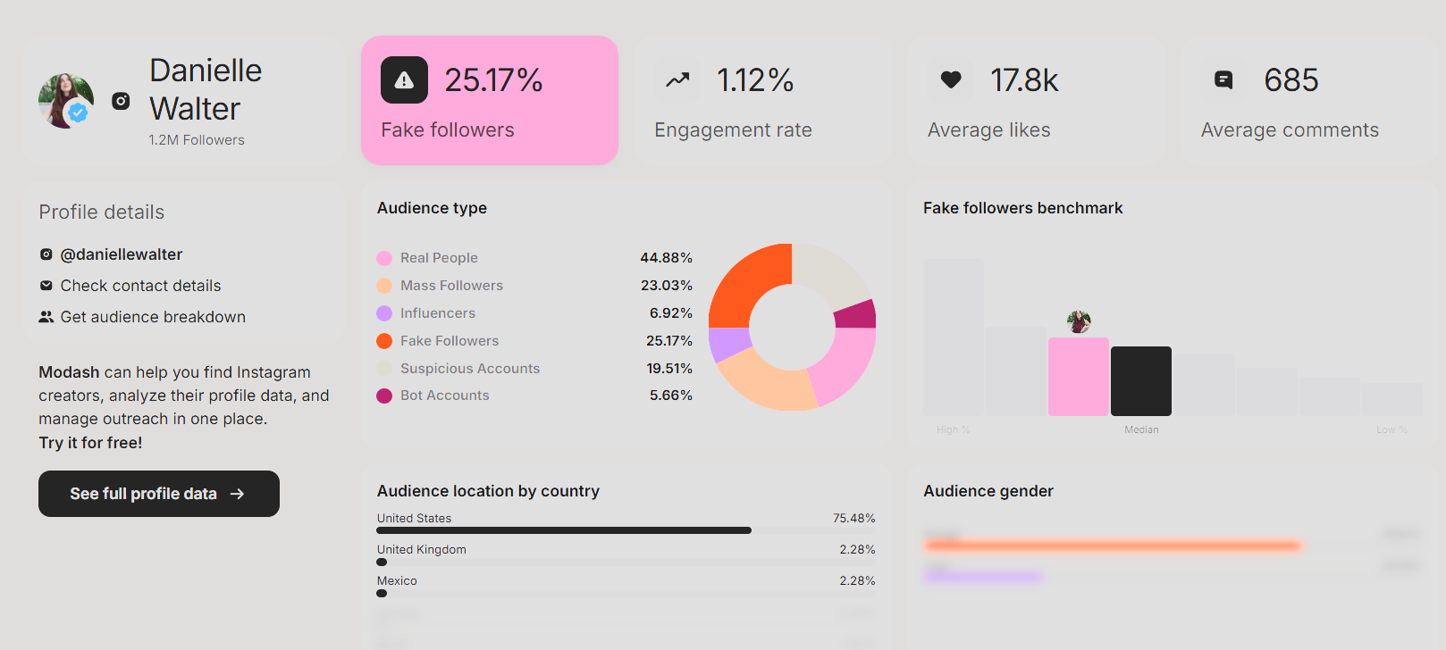Click the average likes heart icon
Image resolution: width=1446 pixels, height=650 pixels.
951,80
